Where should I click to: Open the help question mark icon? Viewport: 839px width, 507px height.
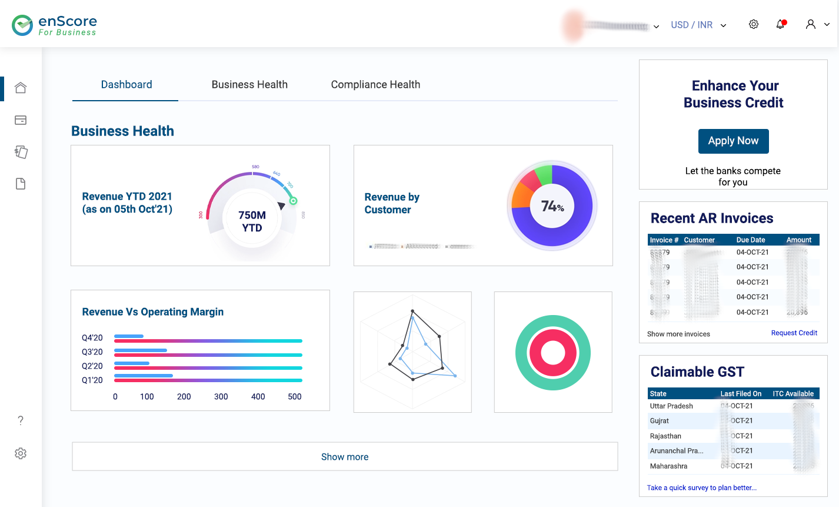(x=21, y=420)
